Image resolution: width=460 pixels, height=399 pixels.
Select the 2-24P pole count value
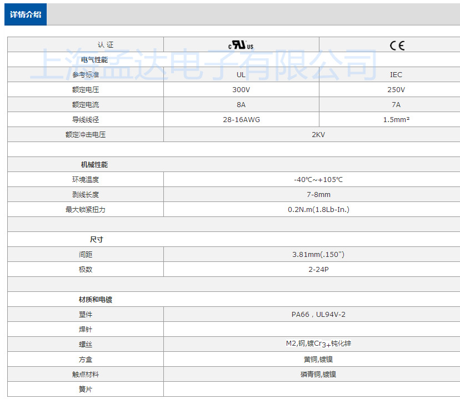click(318, 269)
